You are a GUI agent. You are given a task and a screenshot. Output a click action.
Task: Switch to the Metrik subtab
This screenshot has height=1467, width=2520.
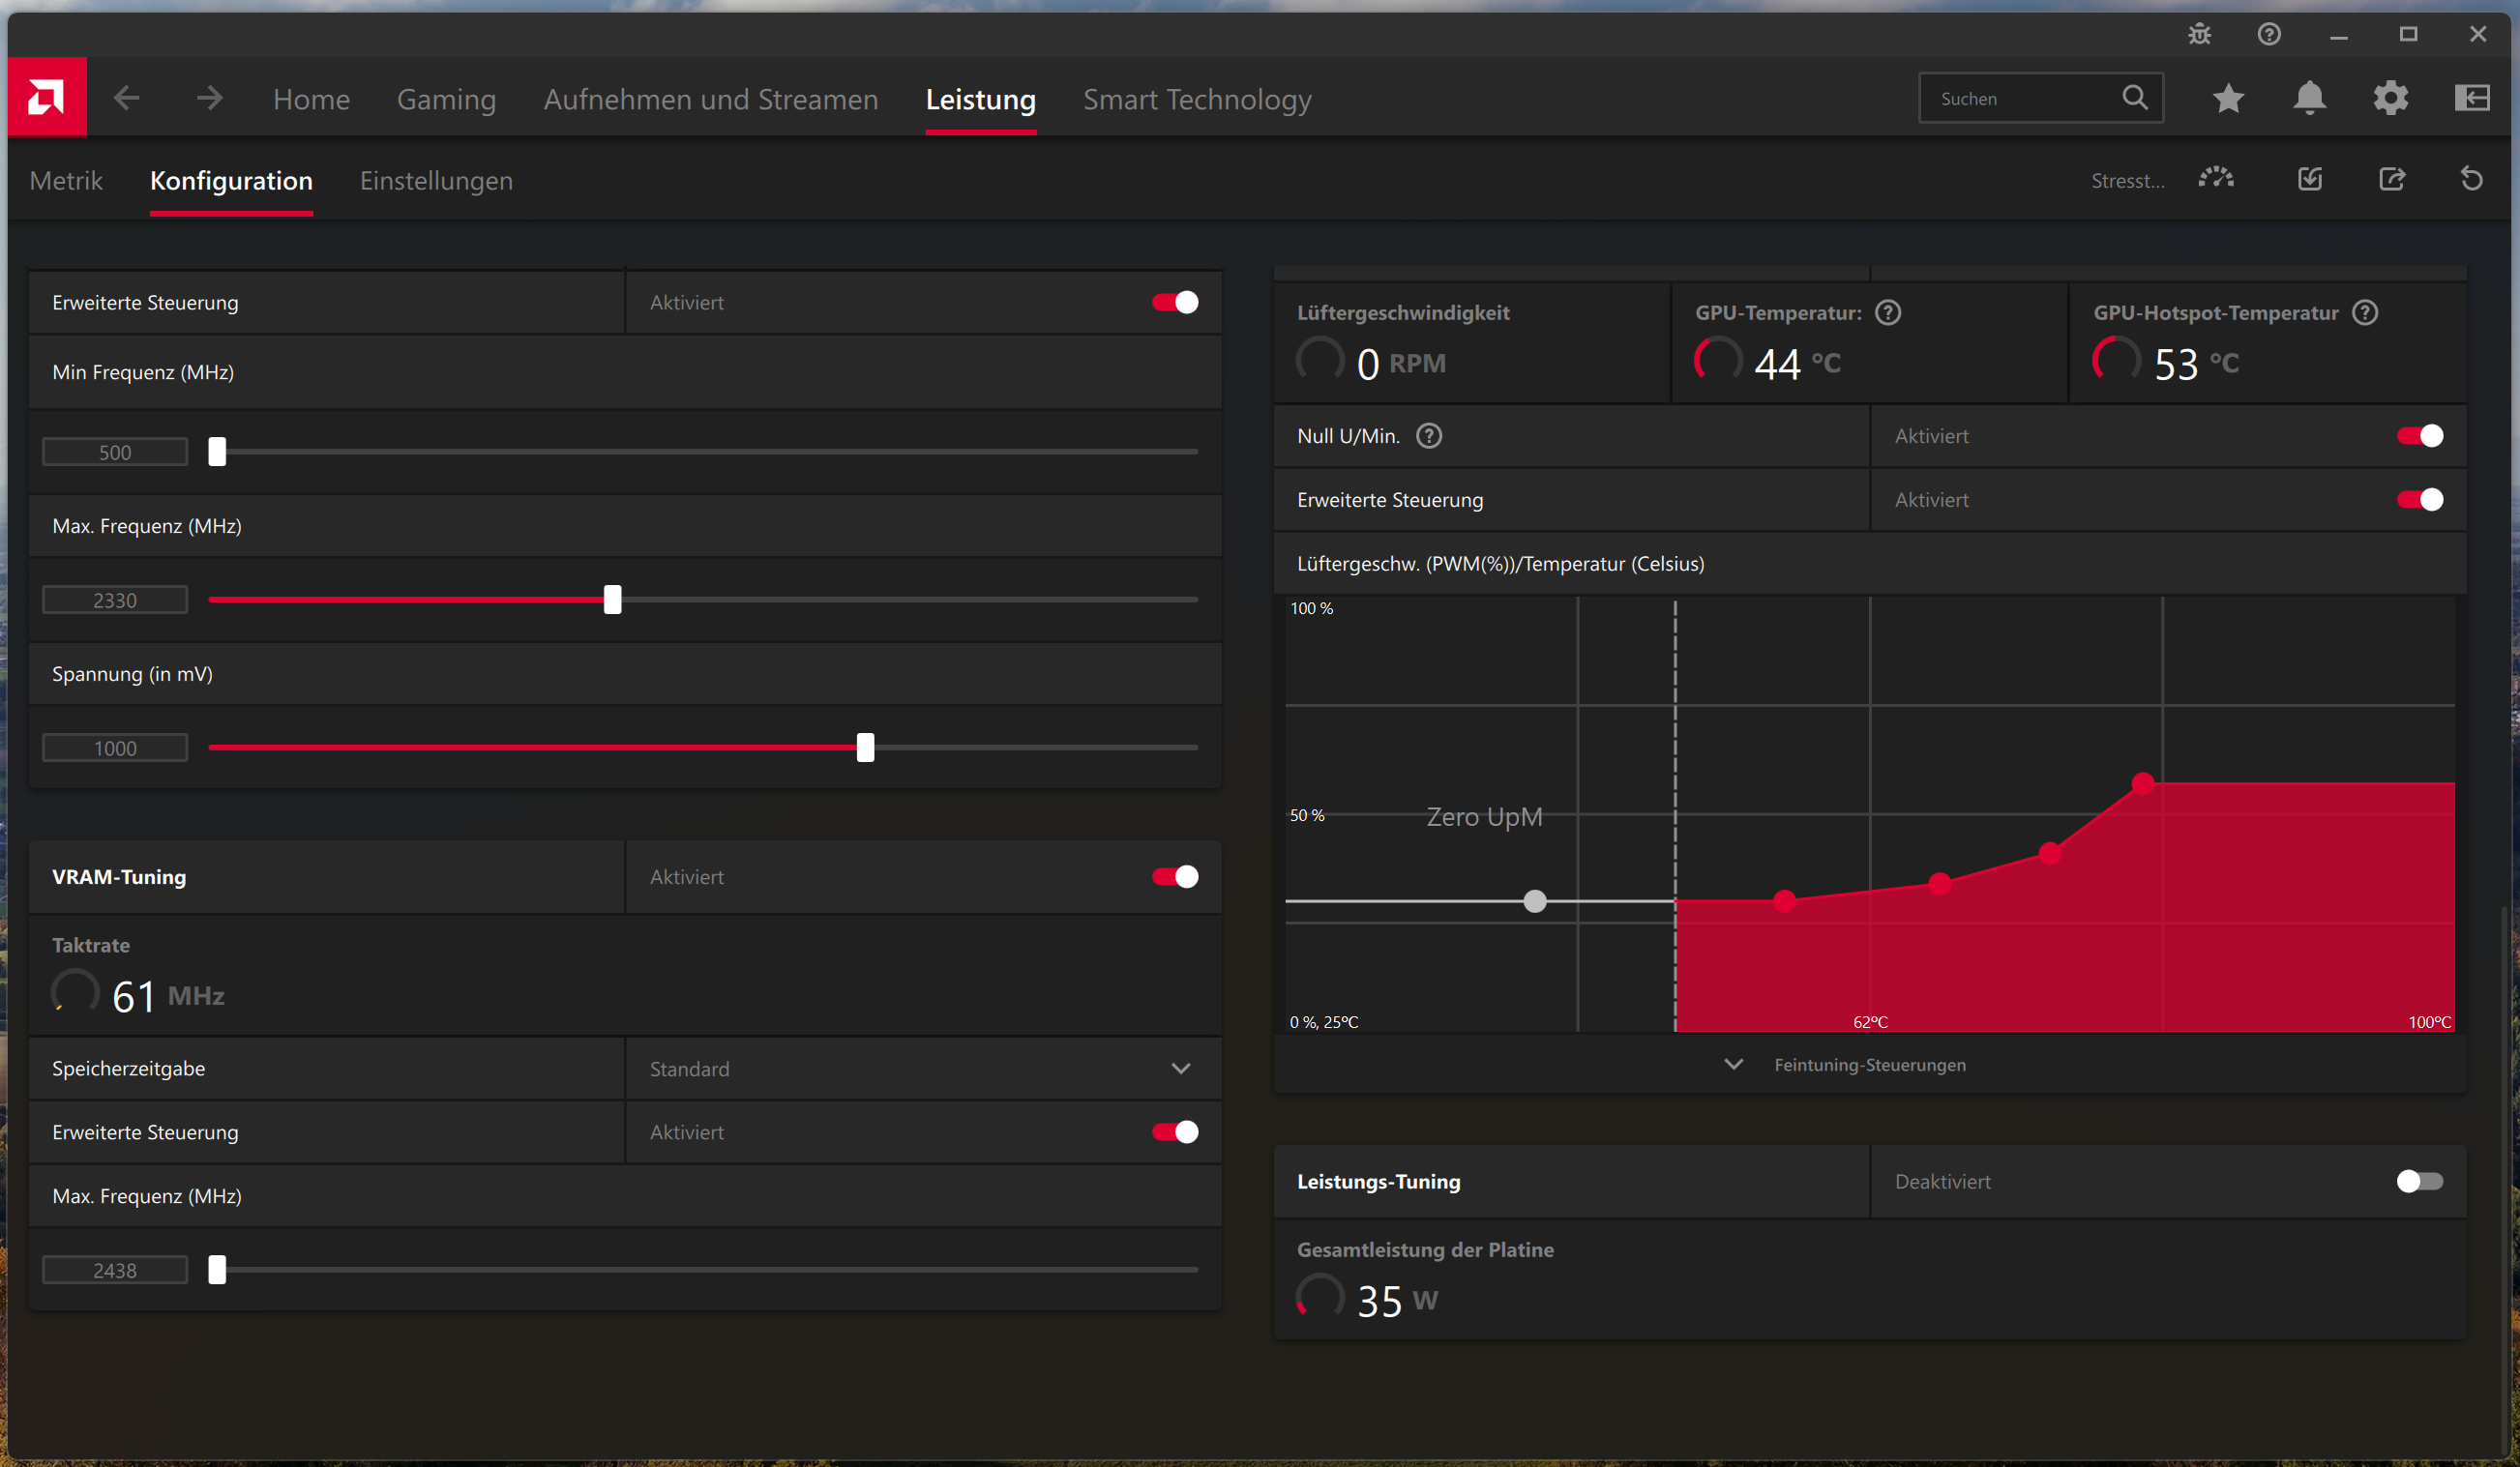tap(66, 180)
